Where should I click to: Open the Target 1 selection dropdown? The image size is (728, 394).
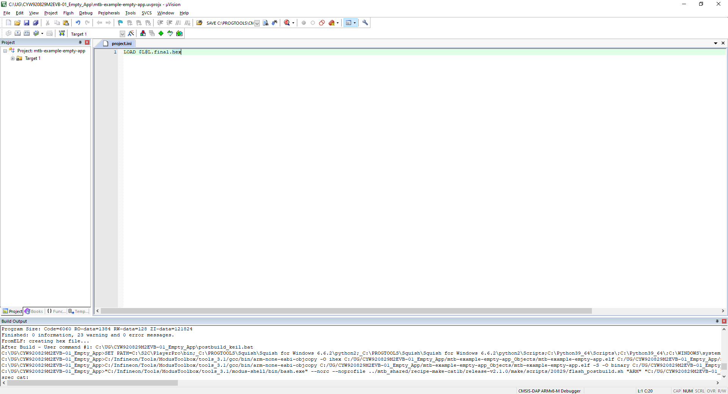[x=122, y=34]
